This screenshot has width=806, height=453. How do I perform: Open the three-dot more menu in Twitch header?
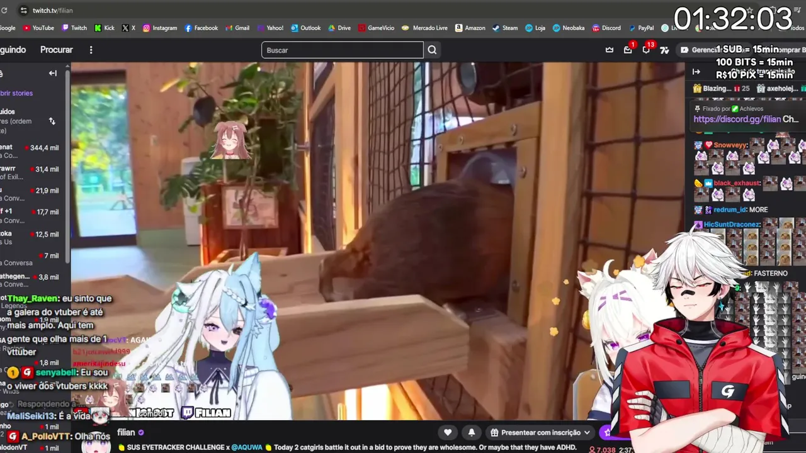click(x=91, y=50)
